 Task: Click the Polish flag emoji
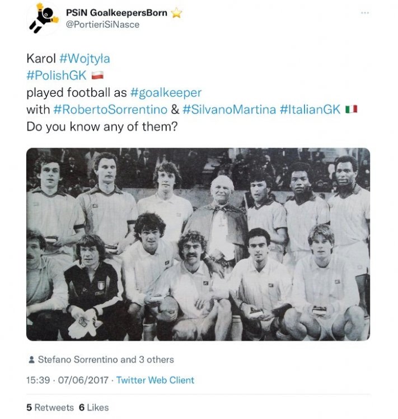pos(97,76)
